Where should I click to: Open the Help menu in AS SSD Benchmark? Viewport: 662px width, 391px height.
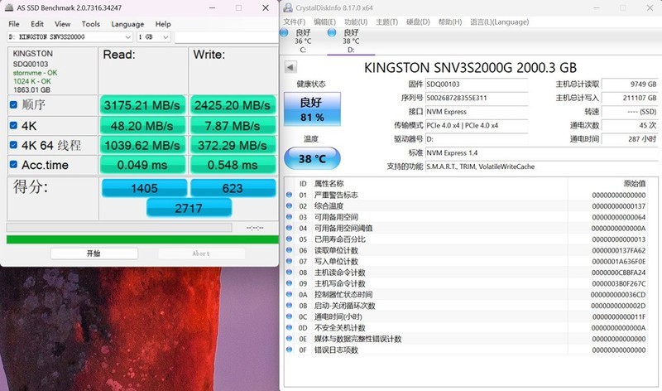pyautogui.click(x=163, y=24)
